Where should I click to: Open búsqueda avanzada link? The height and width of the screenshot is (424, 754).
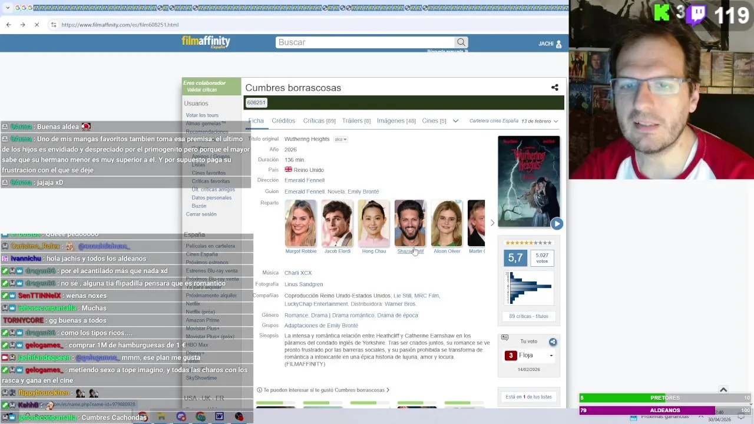447,51
